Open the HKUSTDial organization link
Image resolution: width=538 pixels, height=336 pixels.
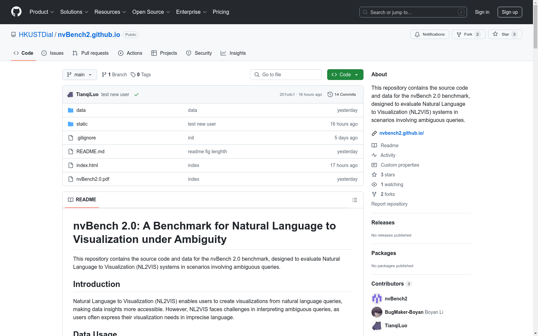[36, 35]
